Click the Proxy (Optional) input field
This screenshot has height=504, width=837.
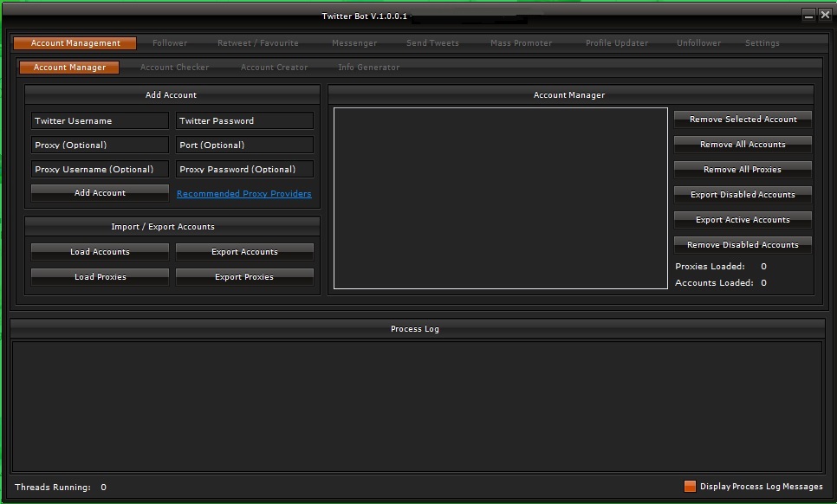(x=100, y=145)
